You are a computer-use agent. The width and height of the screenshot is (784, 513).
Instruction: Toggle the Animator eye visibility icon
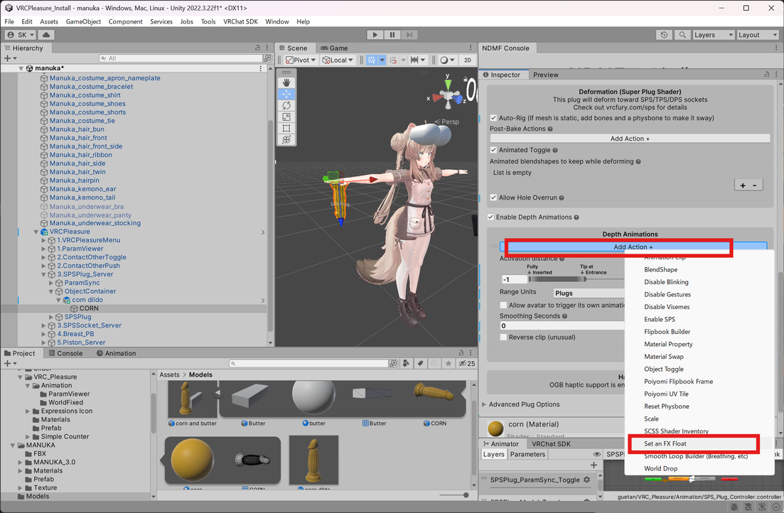point(596,455)
